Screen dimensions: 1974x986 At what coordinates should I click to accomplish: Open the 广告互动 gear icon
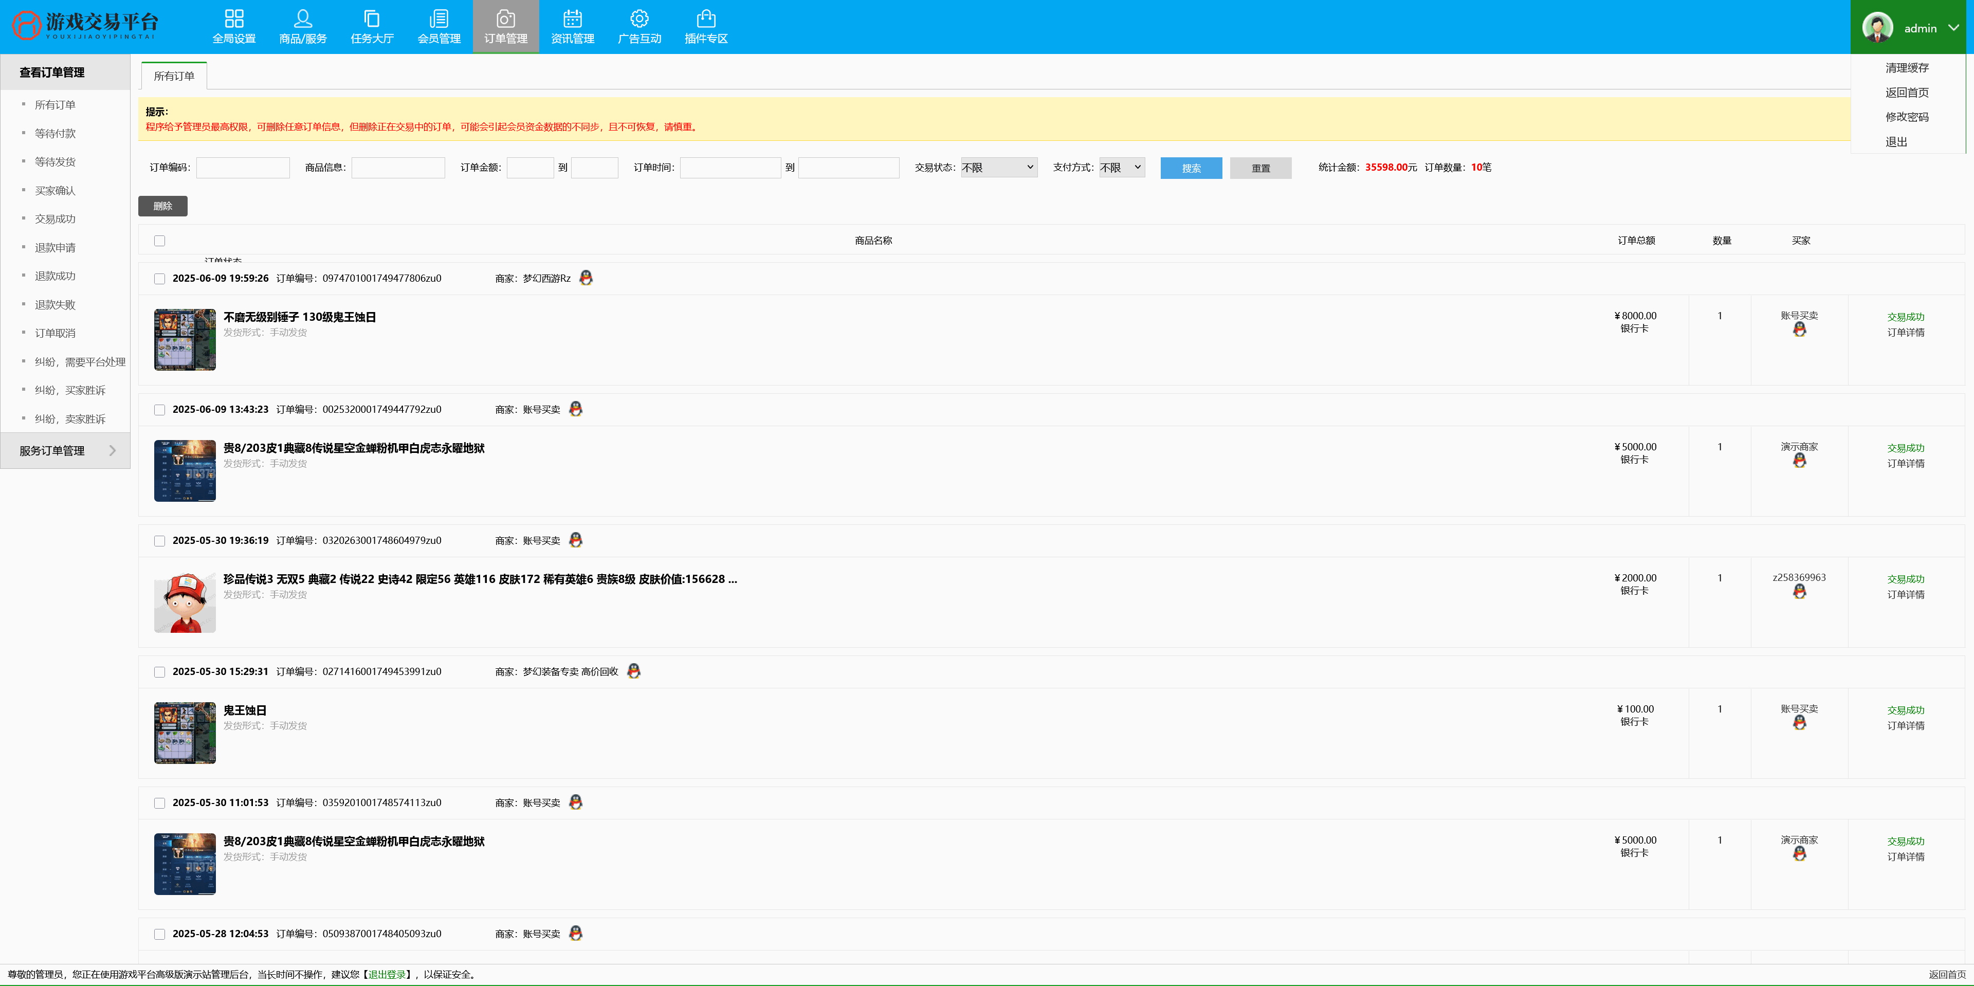639,19
